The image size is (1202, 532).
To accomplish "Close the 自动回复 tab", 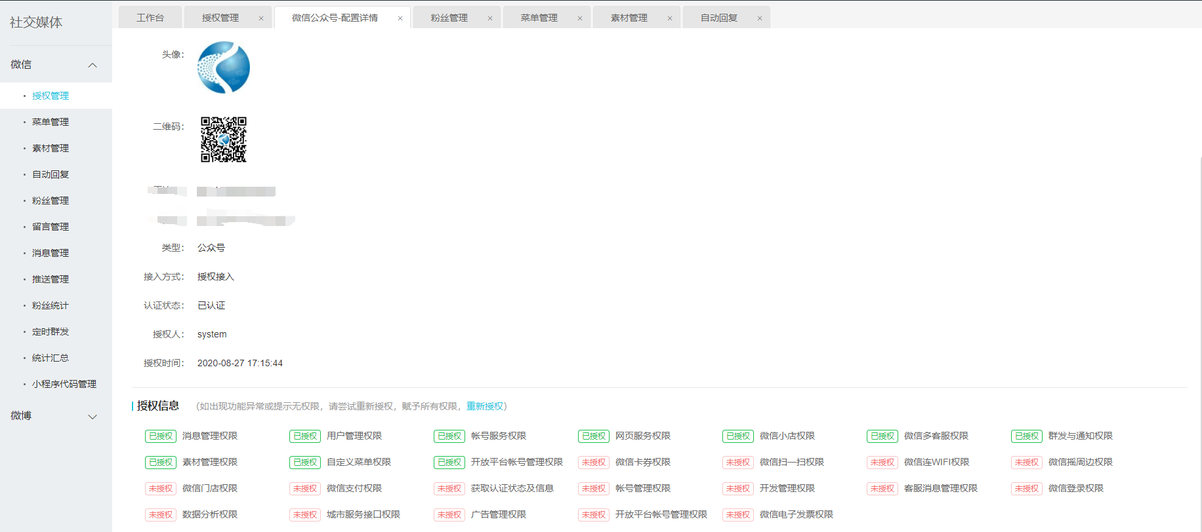I will tap(760, 18).
